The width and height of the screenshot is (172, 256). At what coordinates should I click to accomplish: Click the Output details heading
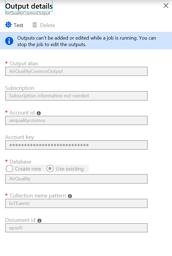29,6
